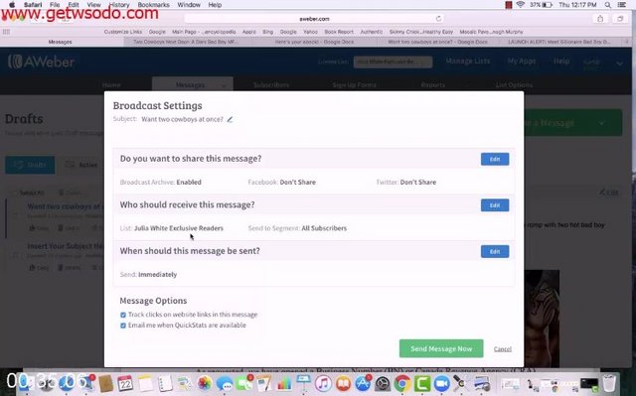This screenshot has width=636, height=396.
Task: Open Customize Links bookmark
Action: (123, 32)
